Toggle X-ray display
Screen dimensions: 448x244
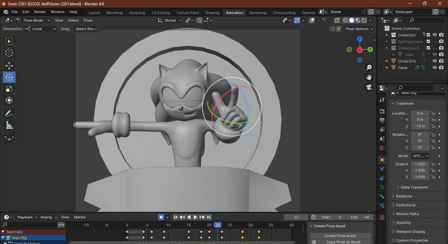pos(337,20)
